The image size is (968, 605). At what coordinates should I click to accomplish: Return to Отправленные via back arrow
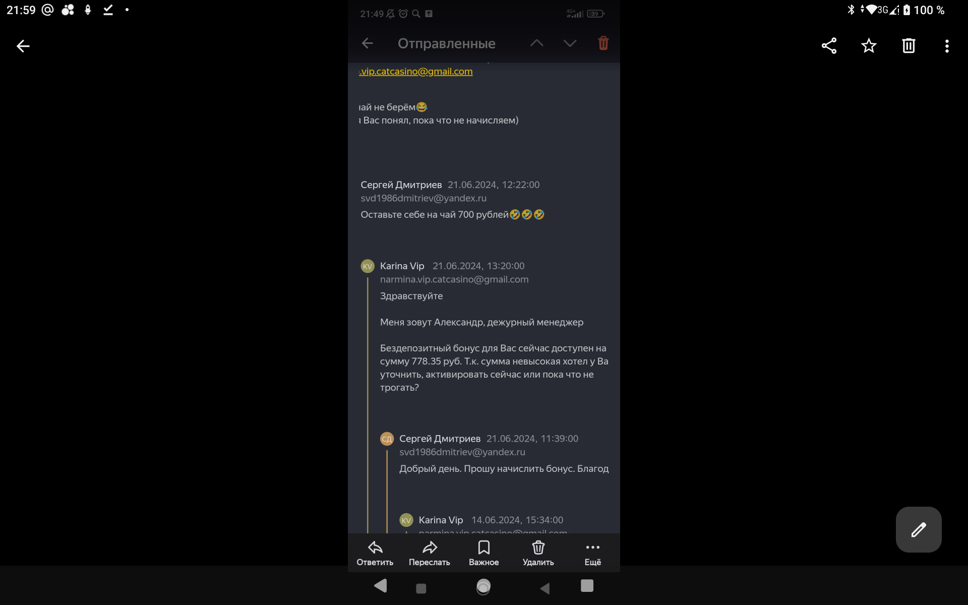click(x=368, y=43)
